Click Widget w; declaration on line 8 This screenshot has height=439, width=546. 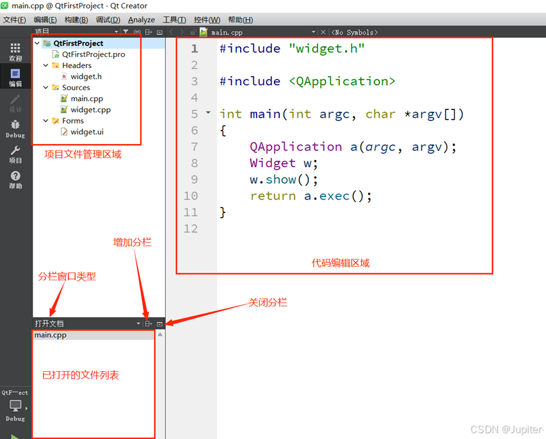284,163
